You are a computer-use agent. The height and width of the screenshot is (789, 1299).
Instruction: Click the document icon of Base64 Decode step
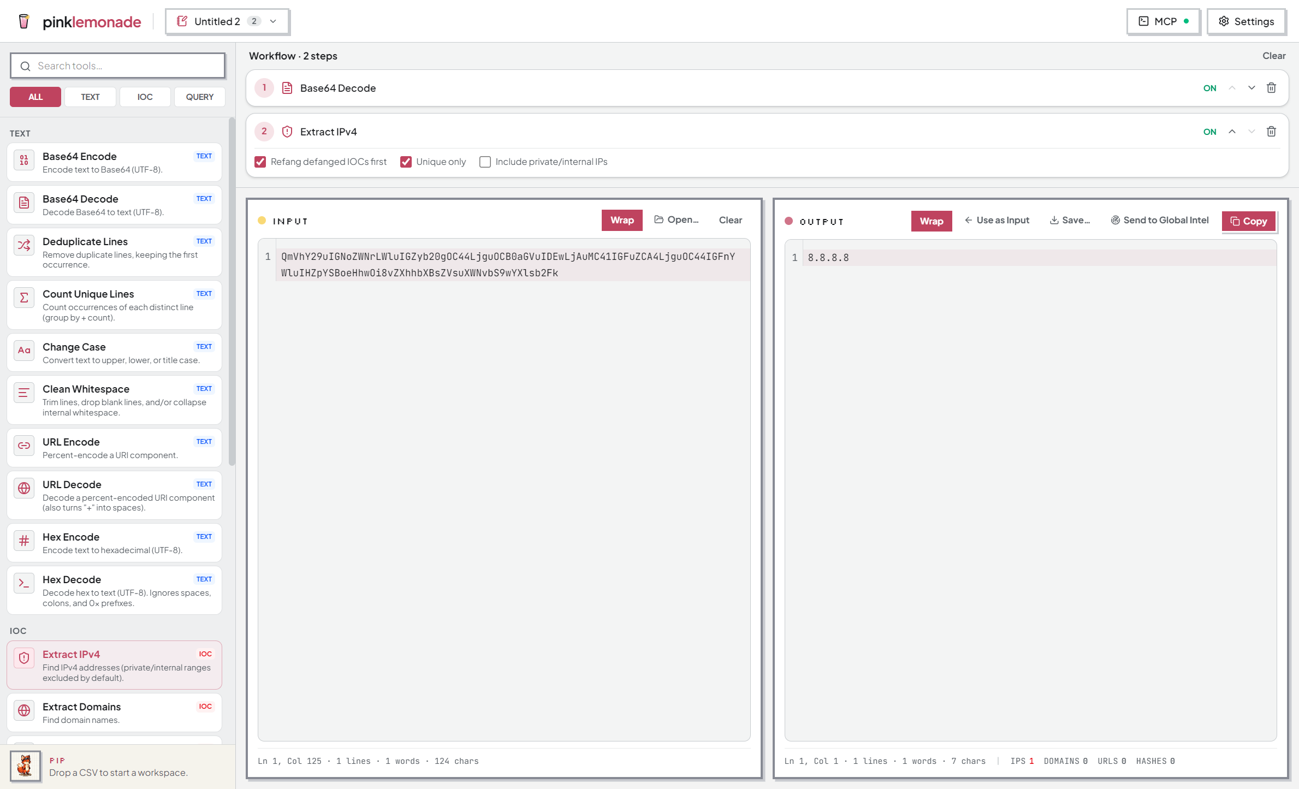pyautogui.click(x=287, y=88)
